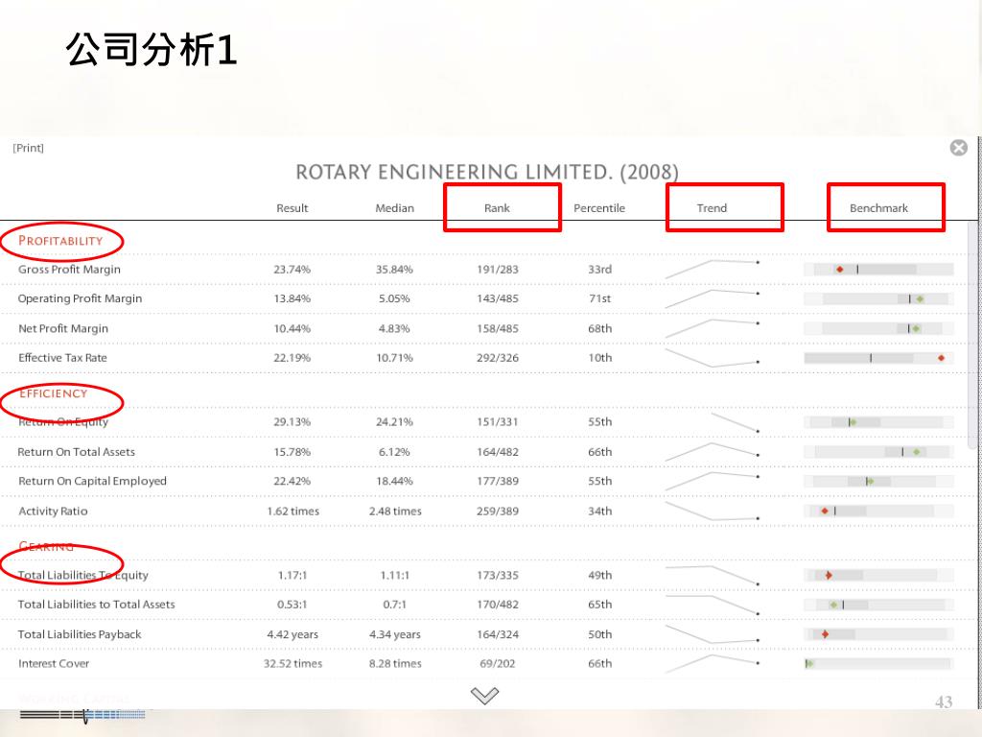Viewport: 982px width, 737px height.
Task: Expand more rows with down chevron
Action: pyautogui.click(x=484, y=695)
